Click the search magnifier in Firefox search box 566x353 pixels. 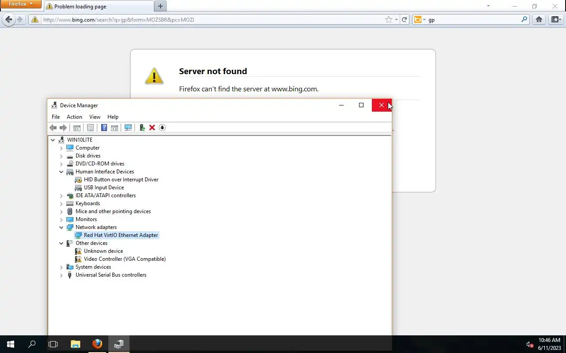(524, 19)
